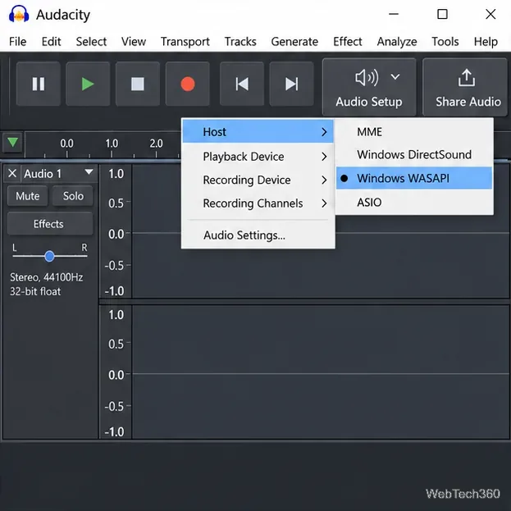Open the Effect menu
The width and height of the screenshot is (511, 511).
(x=348, y=42)
